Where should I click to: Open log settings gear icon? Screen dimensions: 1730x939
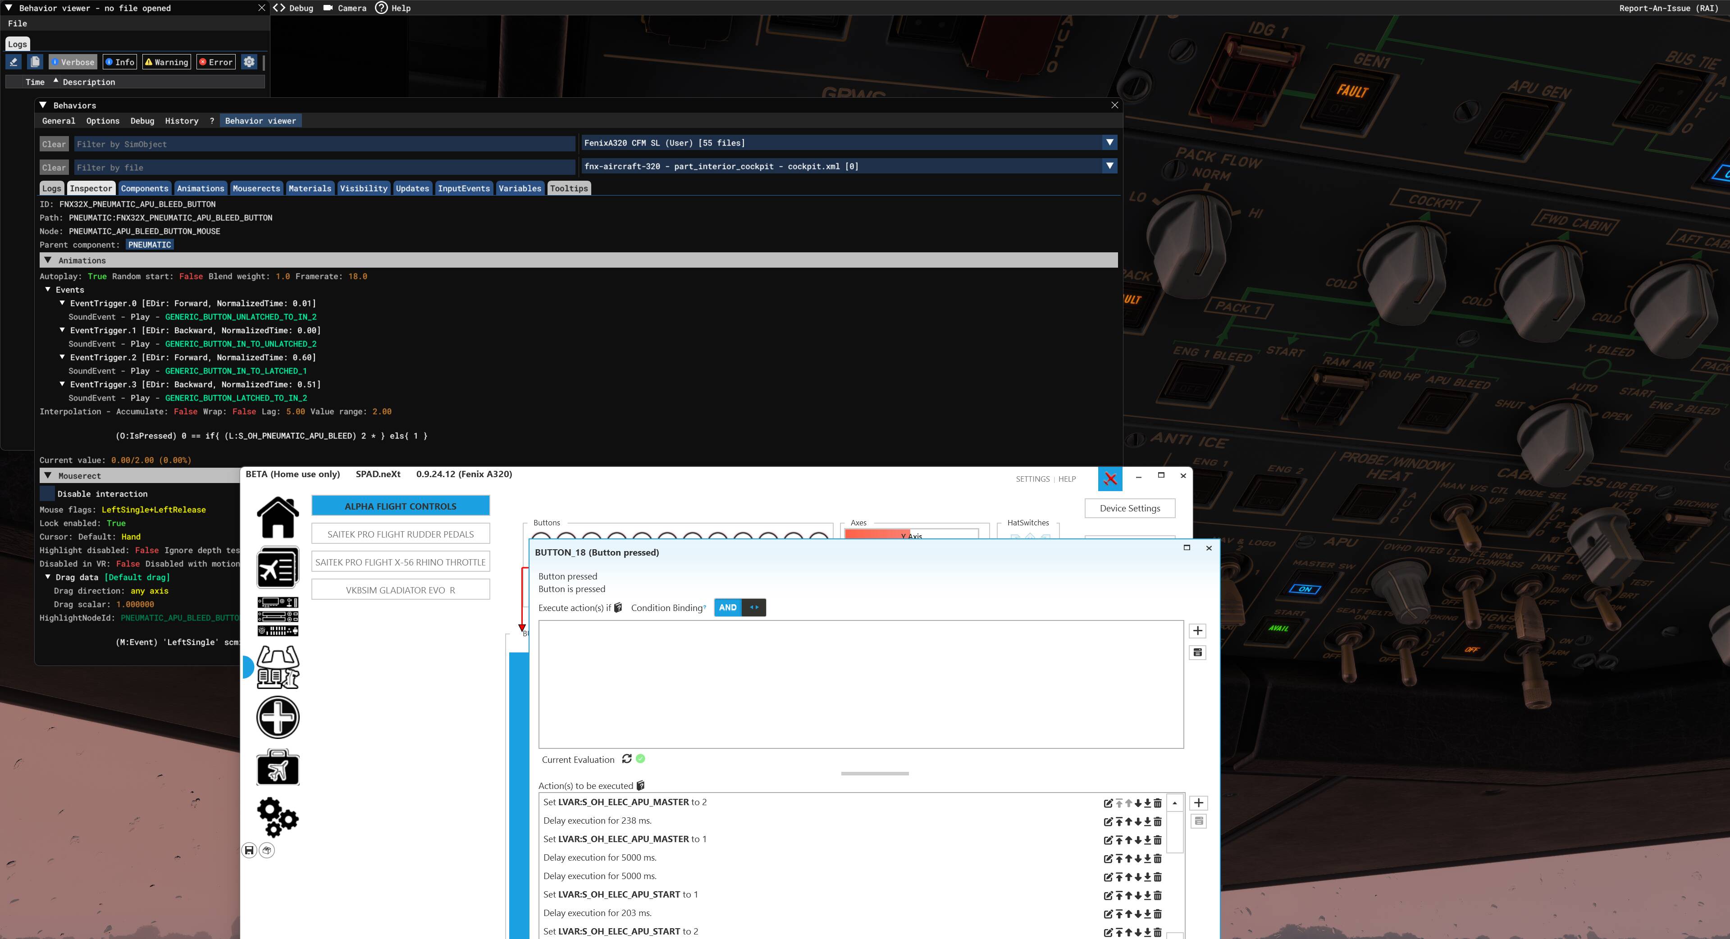click(249, 62)
